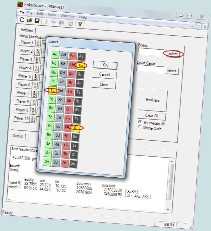
Task: Deselect the highlighted Ks card
Action: pyautogui.click(x=80, y=65)
